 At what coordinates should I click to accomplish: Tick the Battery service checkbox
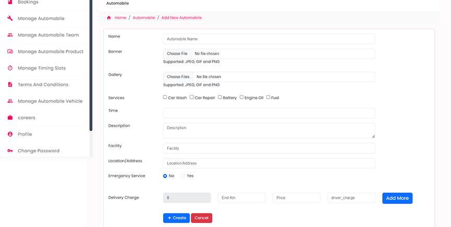220,97
